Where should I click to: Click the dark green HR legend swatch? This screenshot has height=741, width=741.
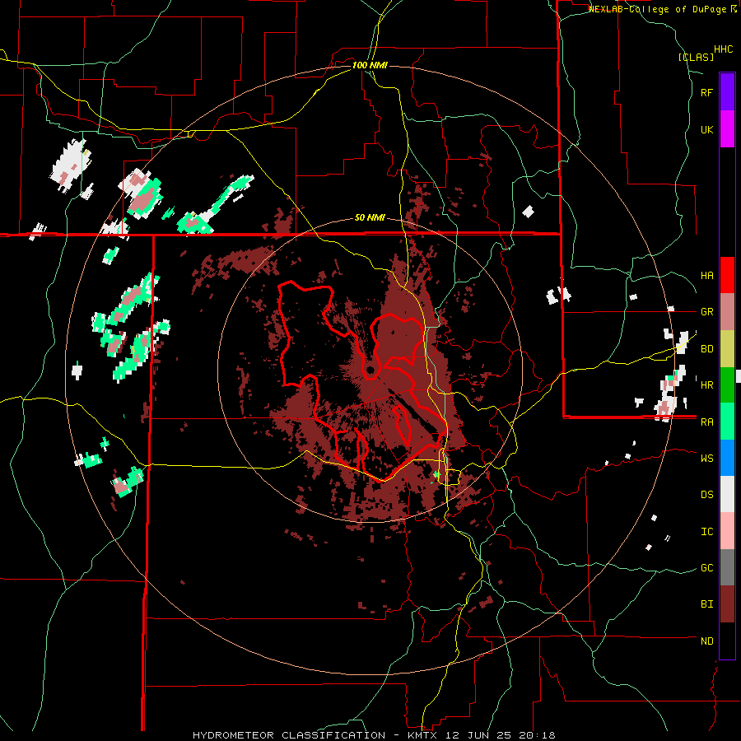coord(727,385)
